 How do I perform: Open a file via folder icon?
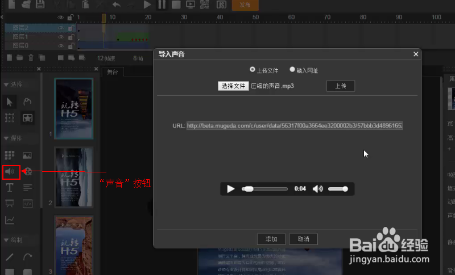point(26,5)
